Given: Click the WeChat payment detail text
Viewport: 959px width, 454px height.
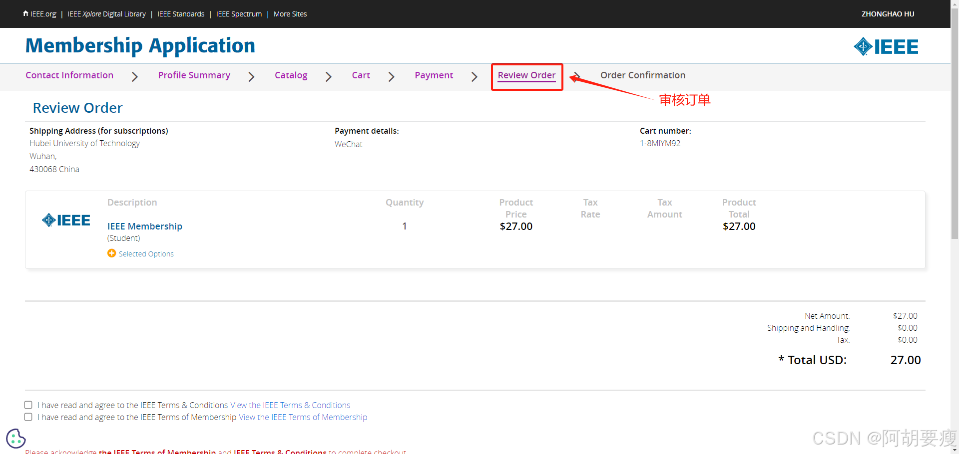Looking at the screenshot, I should pos(349,144).
